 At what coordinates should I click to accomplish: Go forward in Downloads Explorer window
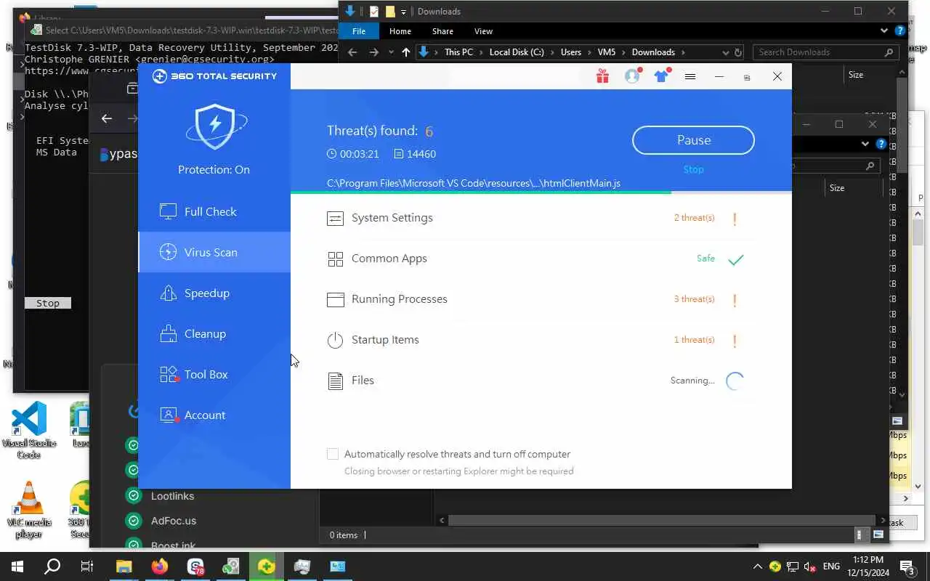[x=374, y=52]
